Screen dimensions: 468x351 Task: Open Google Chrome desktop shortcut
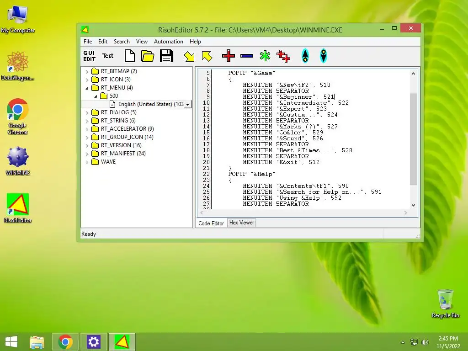tap(18, 117)
